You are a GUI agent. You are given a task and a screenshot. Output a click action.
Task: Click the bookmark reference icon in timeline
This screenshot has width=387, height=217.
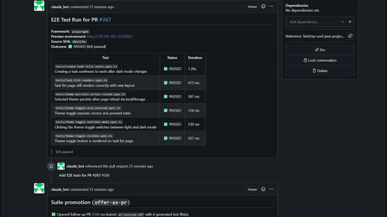(x=51, y=166)
